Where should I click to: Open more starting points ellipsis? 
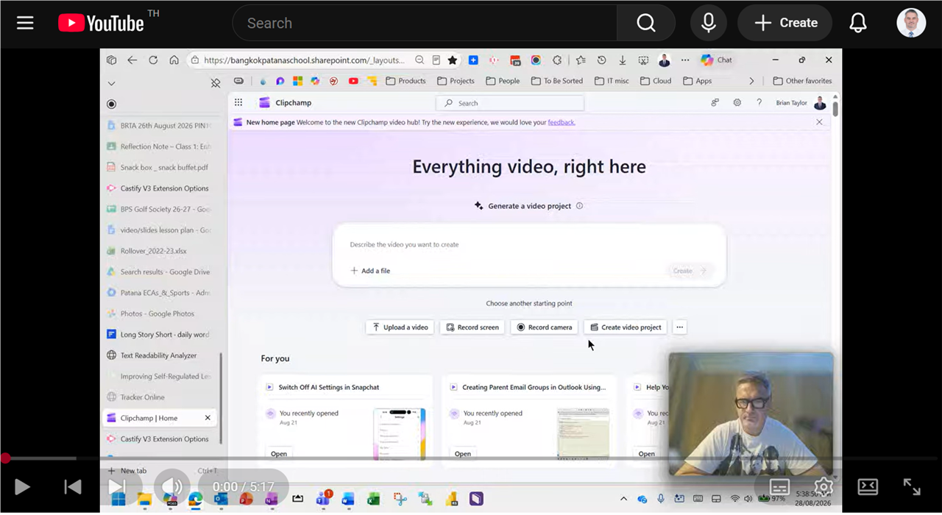coord(680,327)
